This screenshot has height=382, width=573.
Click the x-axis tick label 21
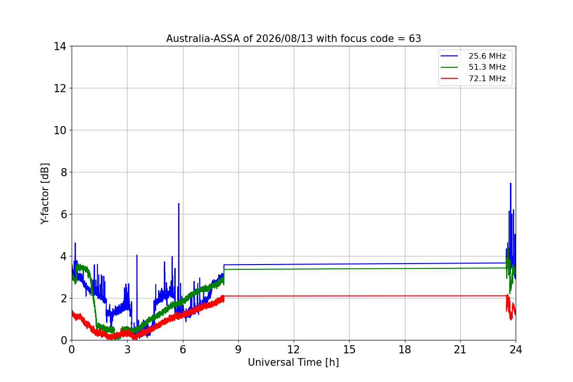click(x=460, y=349)
